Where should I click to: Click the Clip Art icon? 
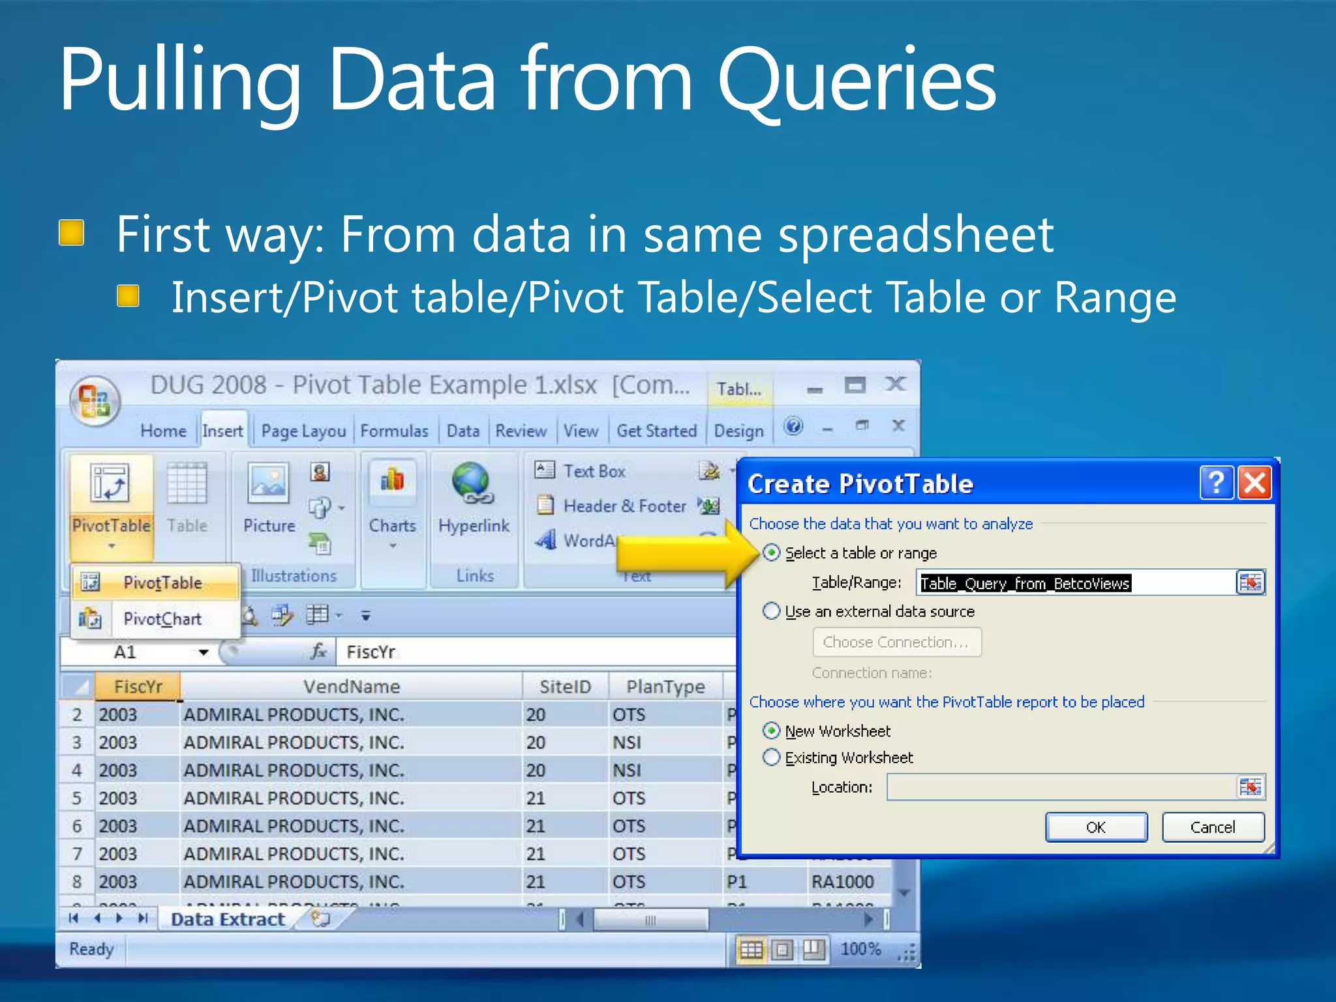click(320, 472)
